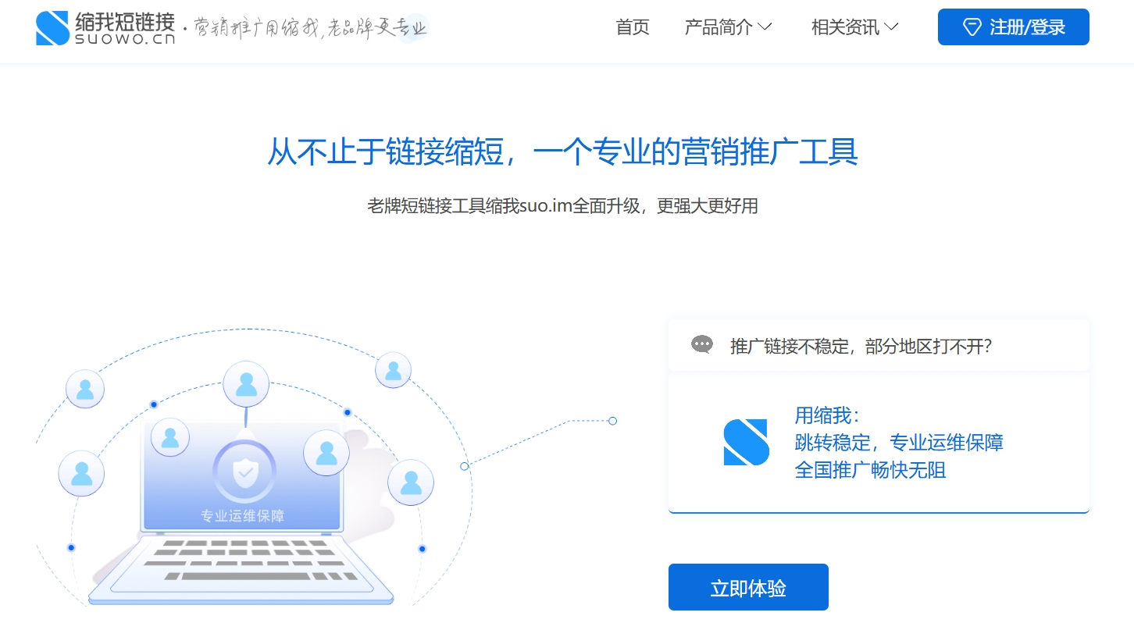Image resolution: width=1134 pixels, height=623 pixels.
Task: Click the 立即体验 button
Action: point(748,587)
